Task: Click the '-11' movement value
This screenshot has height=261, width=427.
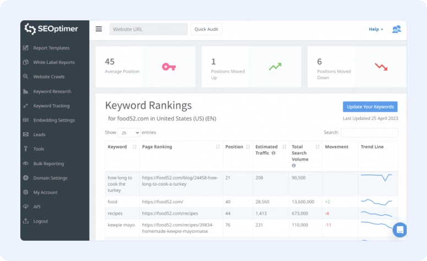Action: pyautogui.click(x=328, y=225)
